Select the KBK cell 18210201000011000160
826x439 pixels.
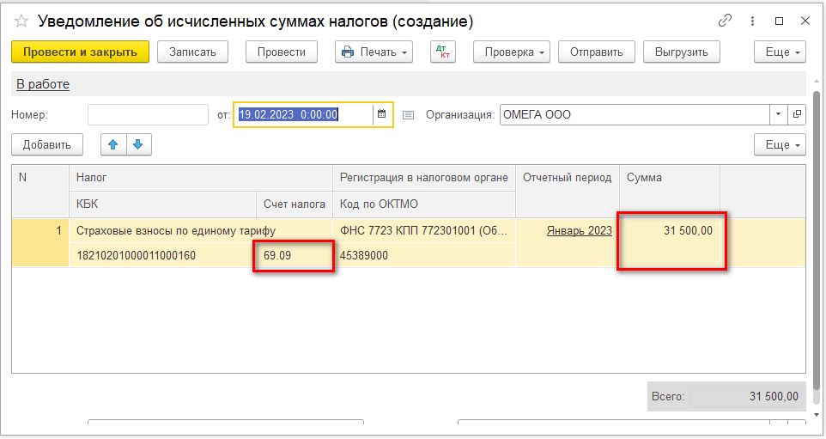pos(163,255)
